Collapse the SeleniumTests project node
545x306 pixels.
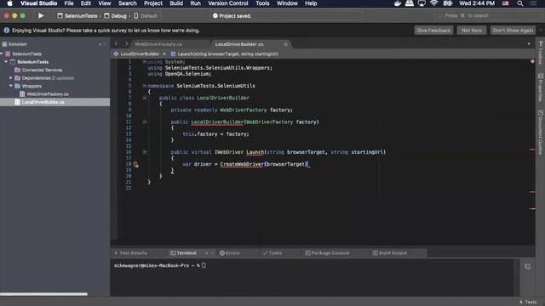(6, 62)
